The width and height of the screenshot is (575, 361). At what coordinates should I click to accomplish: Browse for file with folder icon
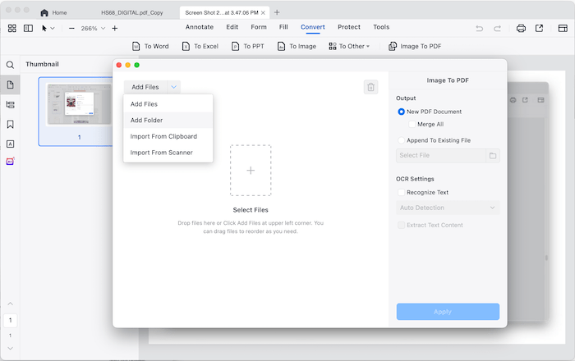coord(493,155)
